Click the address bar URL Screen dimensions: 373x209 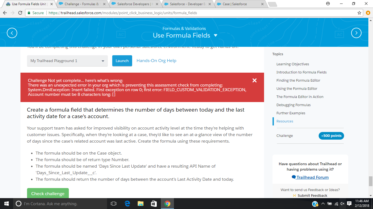123,13
